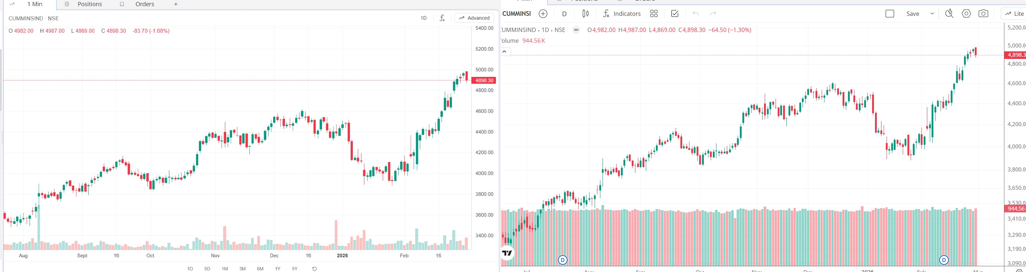
Task: Click the compare/add symbol plus icon
Action: click(543, 14)
